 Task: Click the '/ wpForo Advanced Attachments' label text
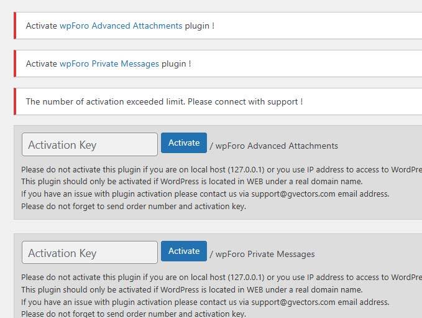pyautogui.click(x=273, y=146)
